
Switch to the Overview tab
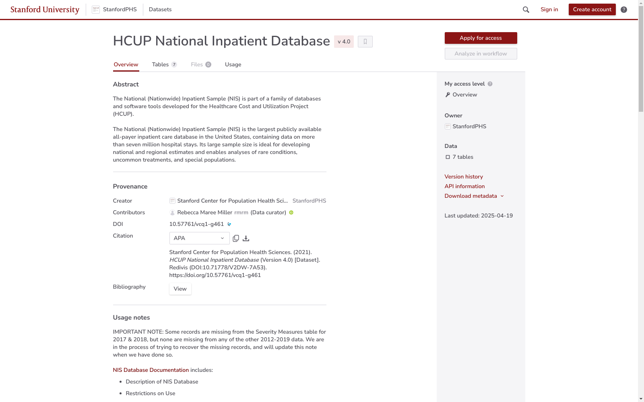126,65
